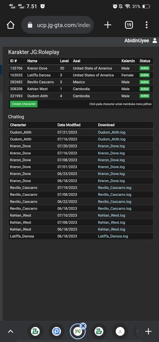This screenshot has height=342, width=159.
Task: Click the Date Modified column header
Action: coord(69,125)
